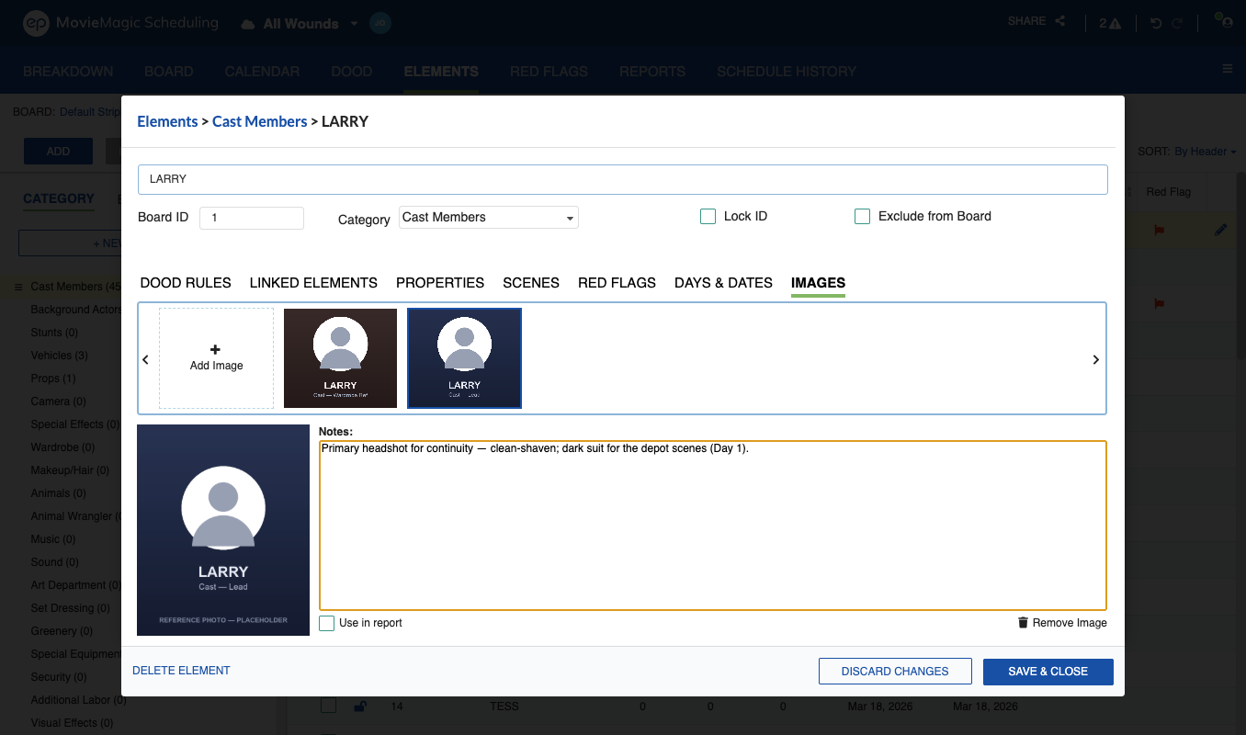Select the TESS row checkbox
Image resolution: width=1246 pixels, height=735 pixels.
click(x=328, y=706)
